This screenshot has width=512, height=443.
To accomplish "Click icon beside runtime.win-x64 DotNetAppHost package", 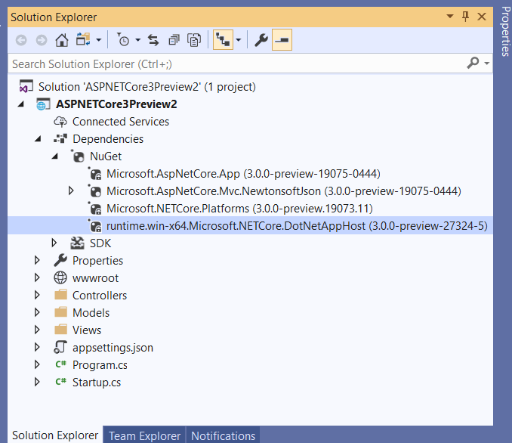I will click(94, 225).
